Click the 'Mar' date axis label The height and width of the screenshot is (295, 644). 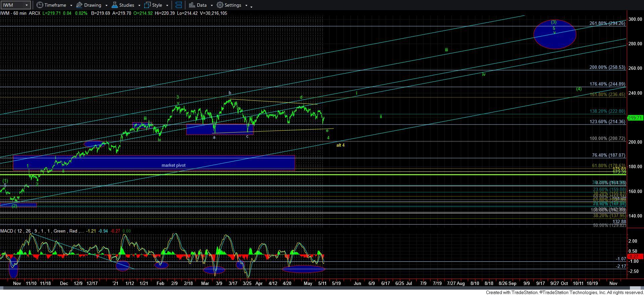click(x=205, y=284)
